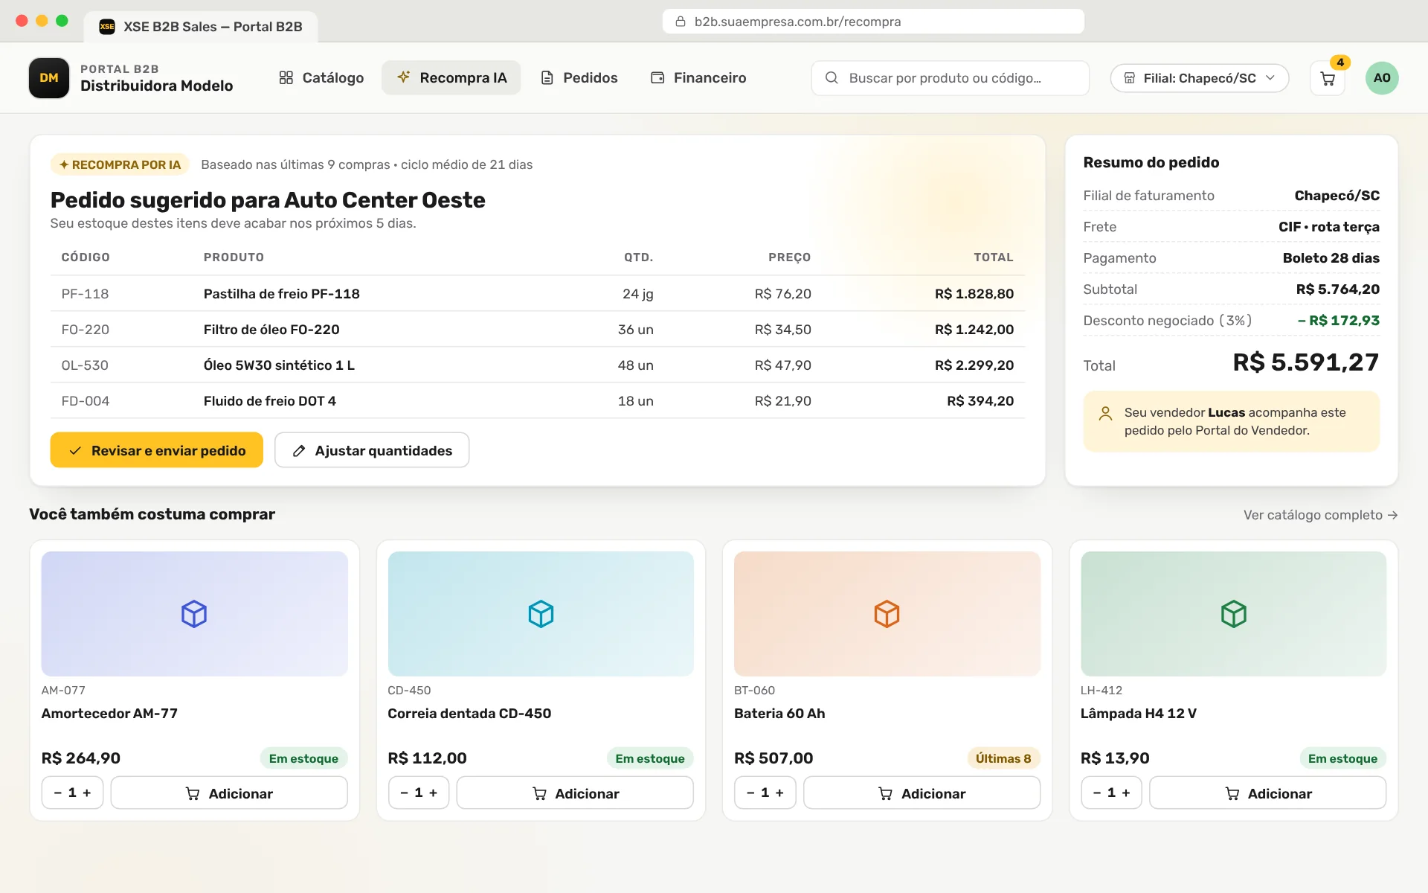
Task: Click the Lâmpada H4 12 V box icon
Action: click(1233, 614)
